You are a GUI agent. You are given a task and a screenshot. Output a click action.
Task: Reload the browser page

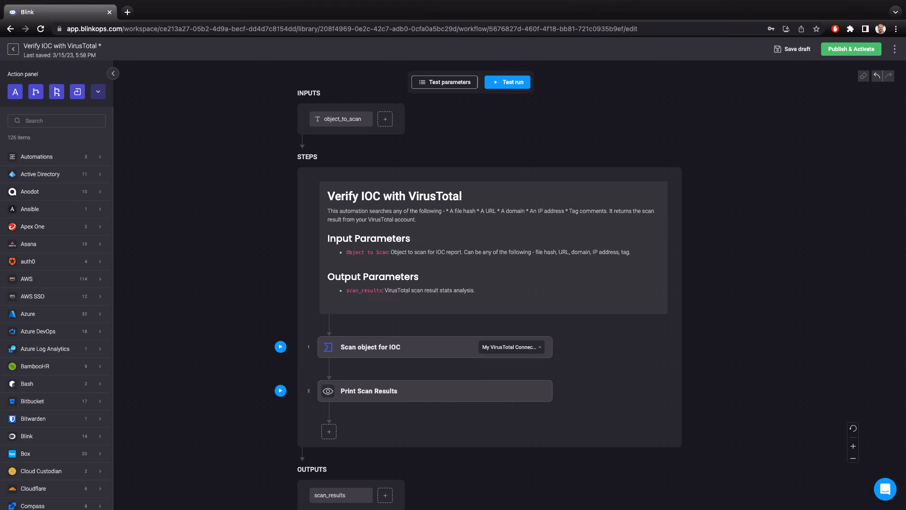click(x=41, y=29)
